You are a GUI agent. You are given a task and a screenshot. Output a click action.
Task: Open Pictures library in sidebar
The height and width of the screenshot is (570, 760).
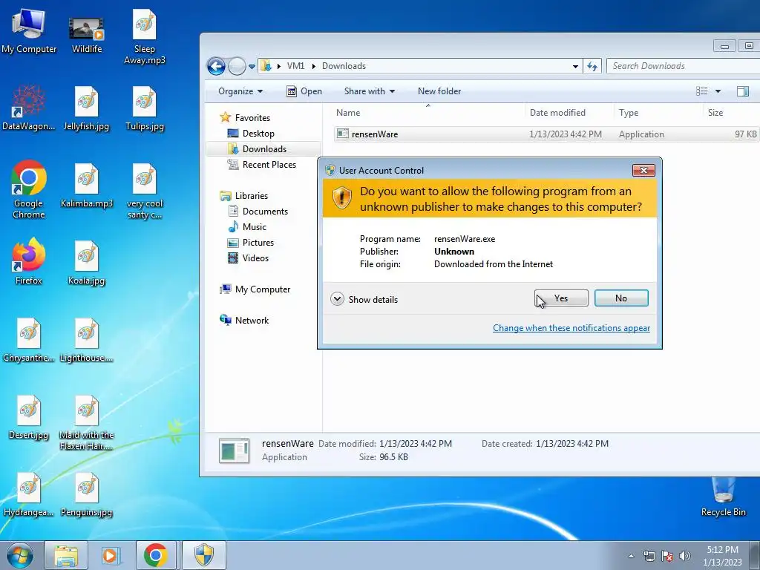coord(251,243)
